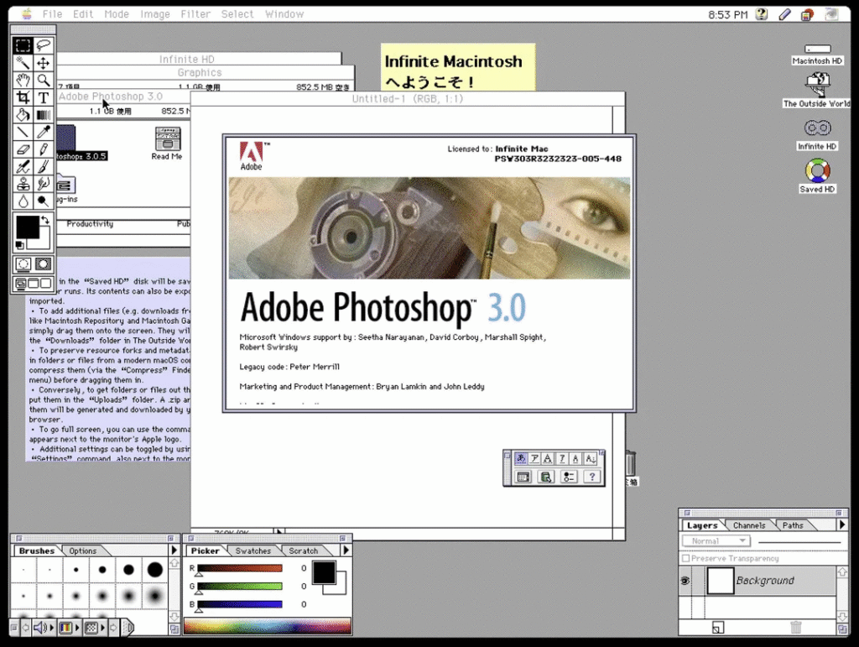859x647 pixels.
Task: Pick the Eraser tool
Action: (x=23, y=149)
